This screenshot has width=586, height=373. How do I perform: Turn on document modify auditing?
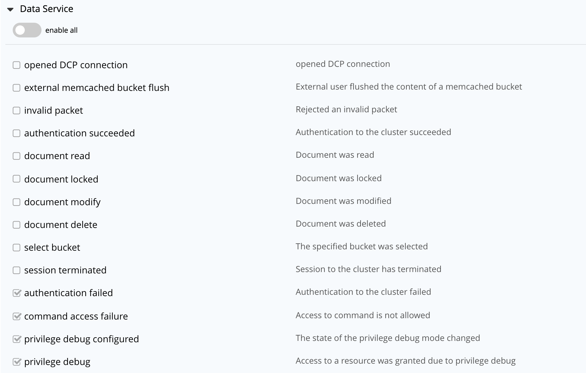tap(16, 202)
